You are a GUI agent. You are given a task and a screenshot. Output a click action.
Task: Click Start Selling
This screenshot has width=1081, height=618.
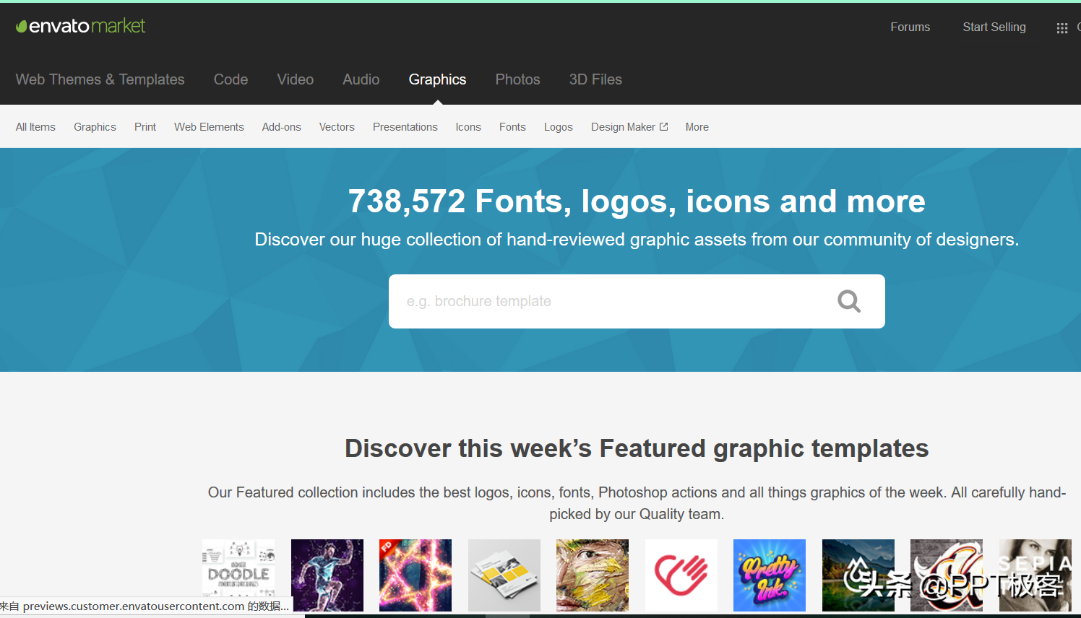pyautogui.click(x=994, y=27)
